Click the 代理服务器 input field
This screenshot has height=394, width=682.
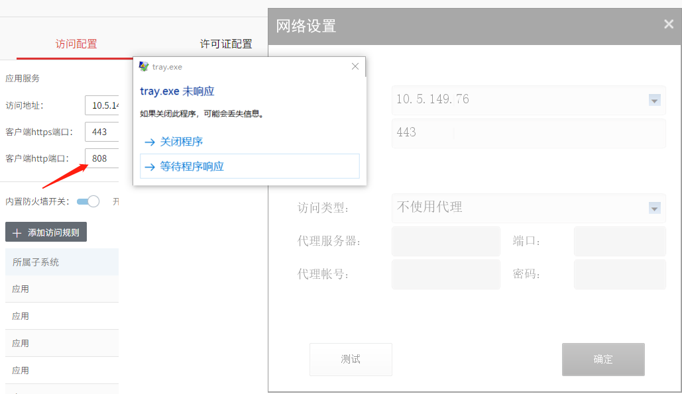click(445, 241)
